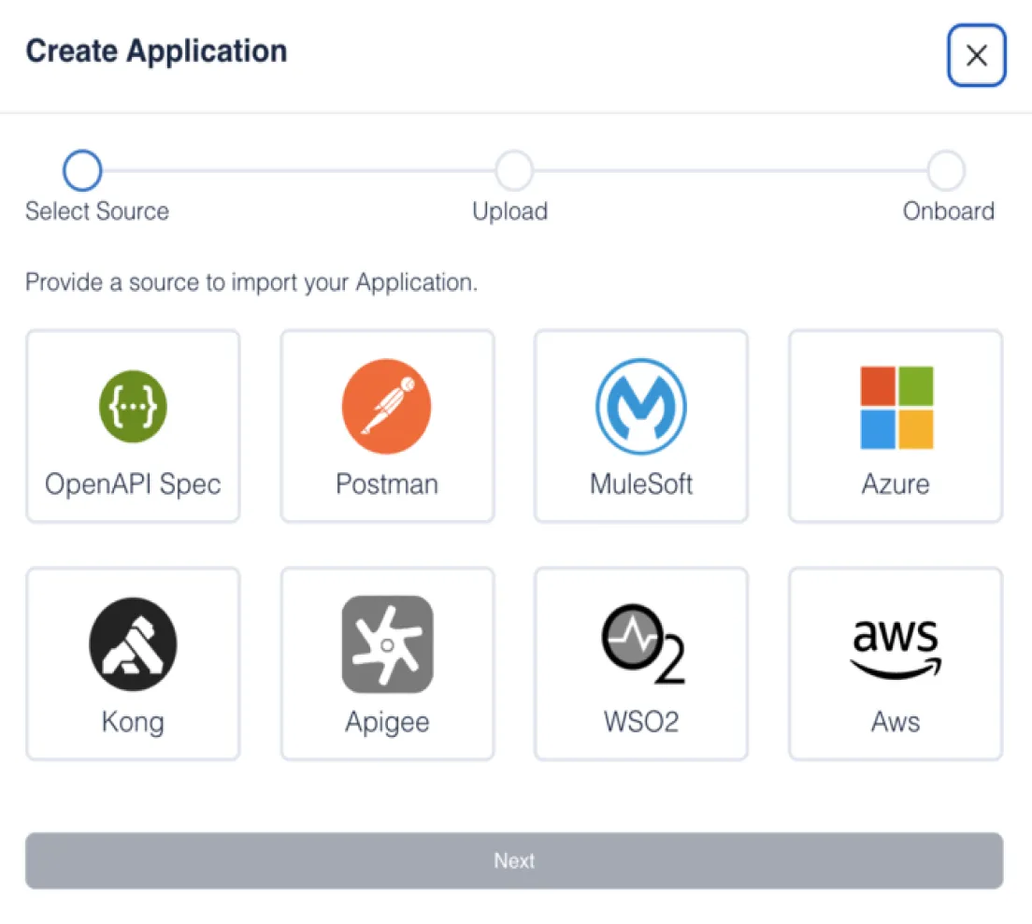The width and height of the screenshot is (1032, 924).
Task: Click the Onboard step circle
Action: pos(946,170)
